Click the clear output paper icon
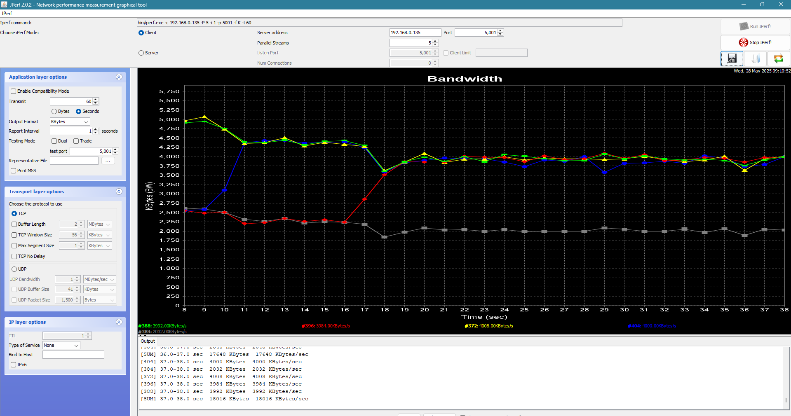Image resolution: width=791 pixels, height=416 pixels. [756, 58]
